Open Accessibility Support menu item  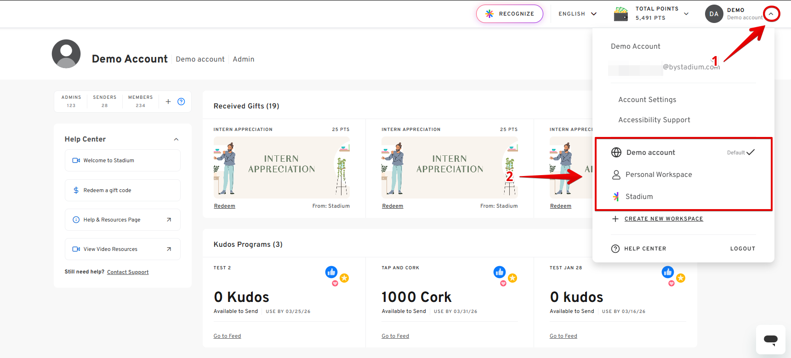tap(654, 120)
